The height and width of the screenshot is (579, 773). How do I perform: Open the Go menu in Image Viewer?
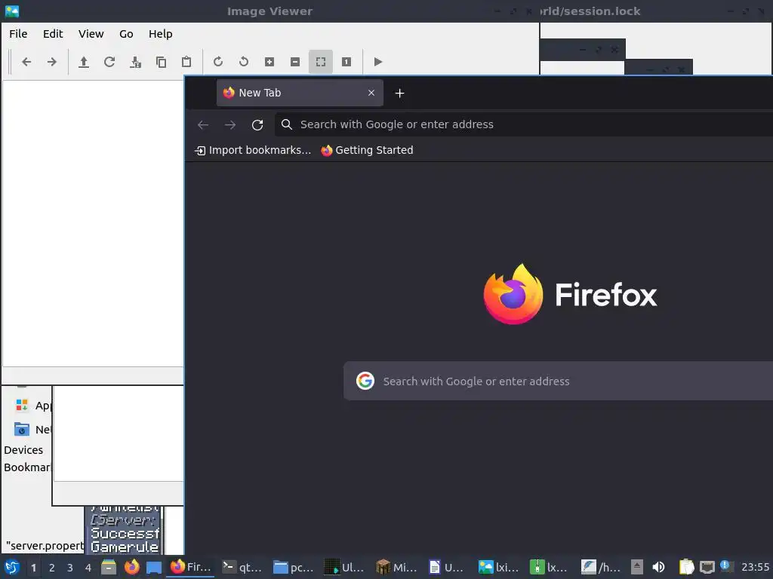coord(126,34)
